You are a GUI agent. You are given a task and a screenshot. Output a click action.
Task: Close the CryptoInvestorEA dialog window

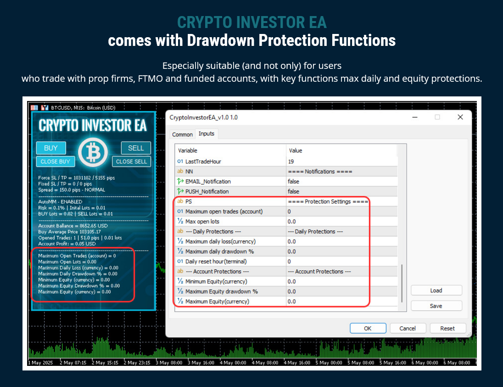click(x=460, y=117)
